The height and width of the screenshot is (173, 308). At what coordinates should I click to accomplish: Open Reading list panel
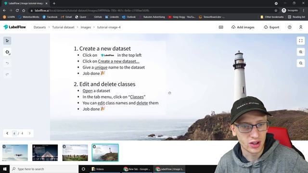(296, 17)
